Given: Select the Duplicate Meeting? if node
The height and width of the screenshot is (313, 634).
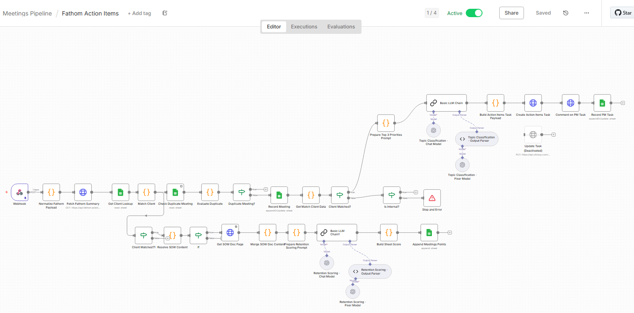Looking at the screenshot, I should (x=242, y=192).
